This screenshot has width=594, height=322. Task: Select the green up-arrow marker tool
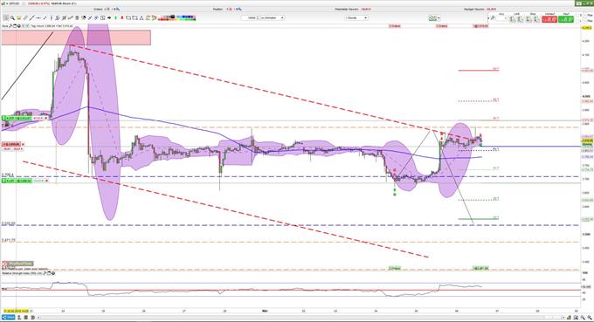pyautogui.click(x=115, y=17)
